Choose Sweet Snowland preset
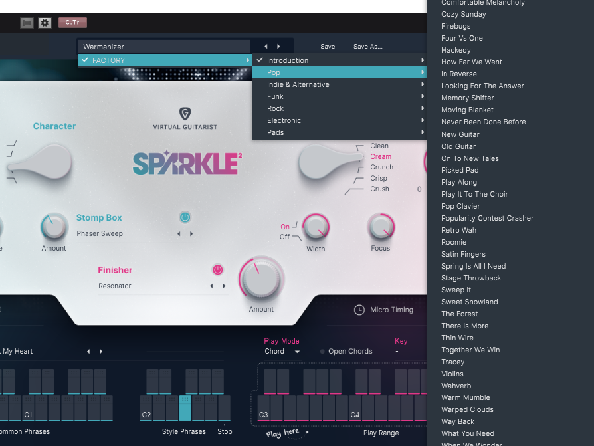Screen dimensions: 594x446 pyautogui.click(x=469, y=302)
